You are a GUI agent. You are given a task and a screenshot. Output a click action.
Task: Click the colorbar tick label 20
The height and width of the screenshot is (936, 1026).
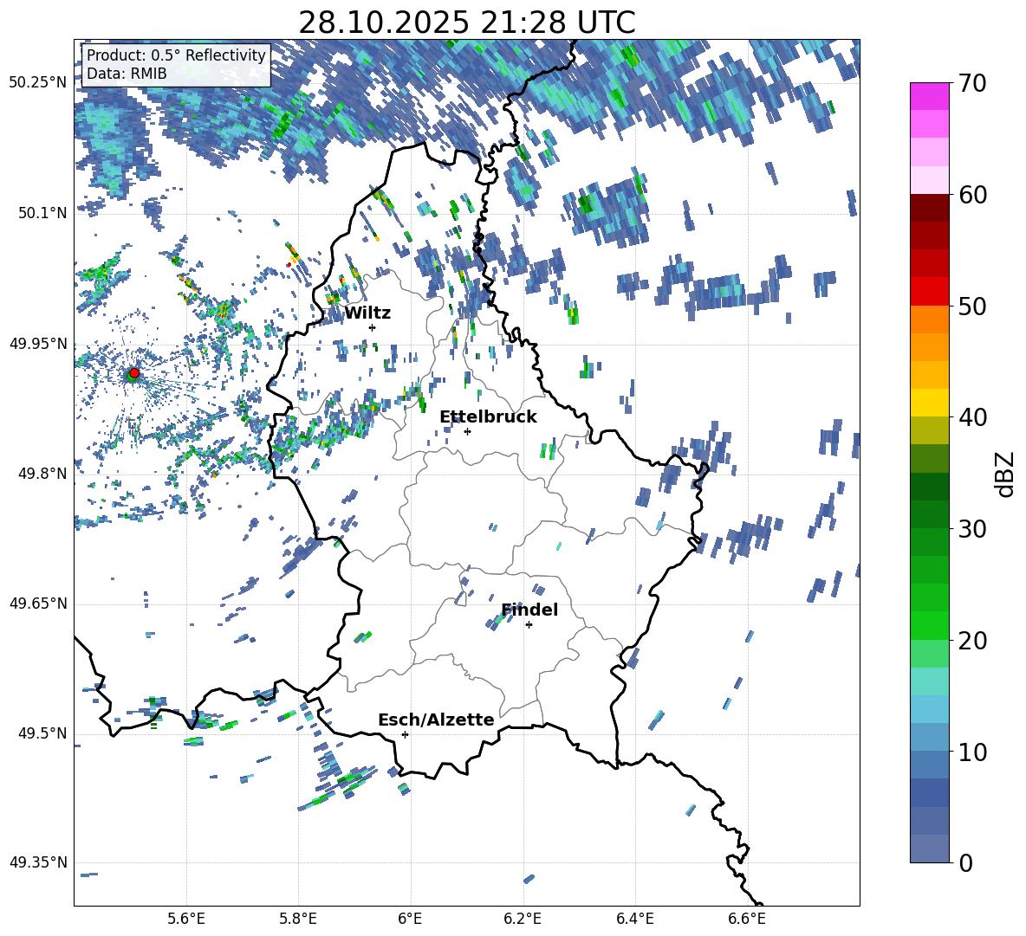[972, 640]
